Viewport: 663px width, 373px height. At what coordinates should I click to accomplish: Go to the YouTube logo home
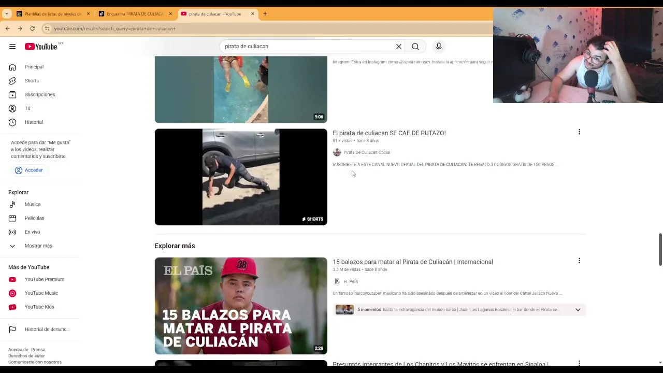click(x=41, y=47)
